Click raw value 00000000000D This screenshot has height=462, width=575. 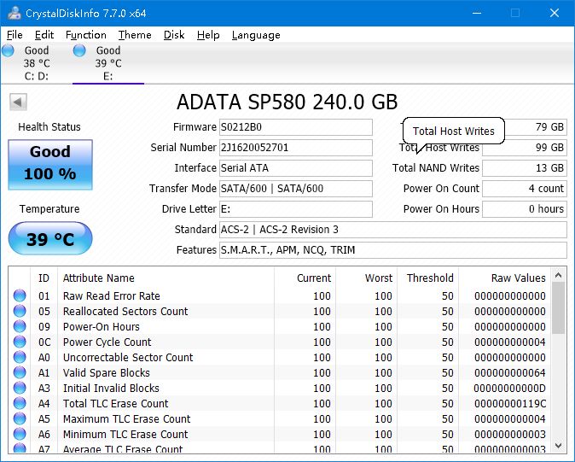click(509, 389)
